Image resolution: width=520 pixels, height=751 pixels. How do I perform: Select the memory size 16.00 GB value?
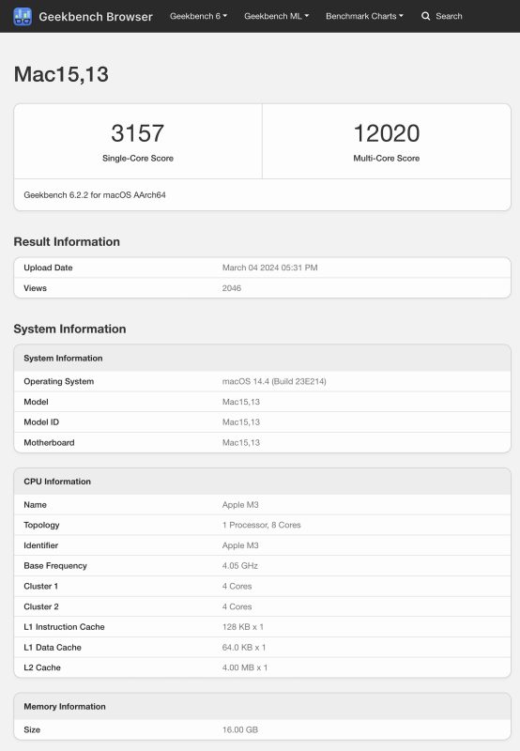(240, 730)
